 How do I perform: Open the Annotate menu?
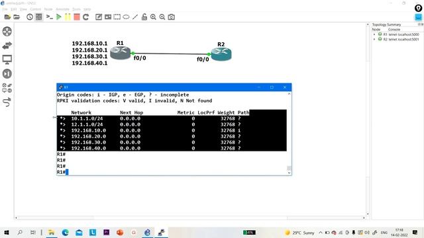[x=62, y=9]
